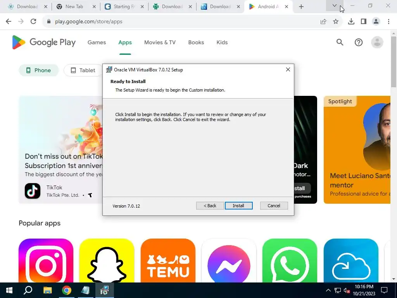Image resolution: width=397 pixels, height=298 pixels.
Task: Switch to the New Tab tab
Action: click(76, 7)
